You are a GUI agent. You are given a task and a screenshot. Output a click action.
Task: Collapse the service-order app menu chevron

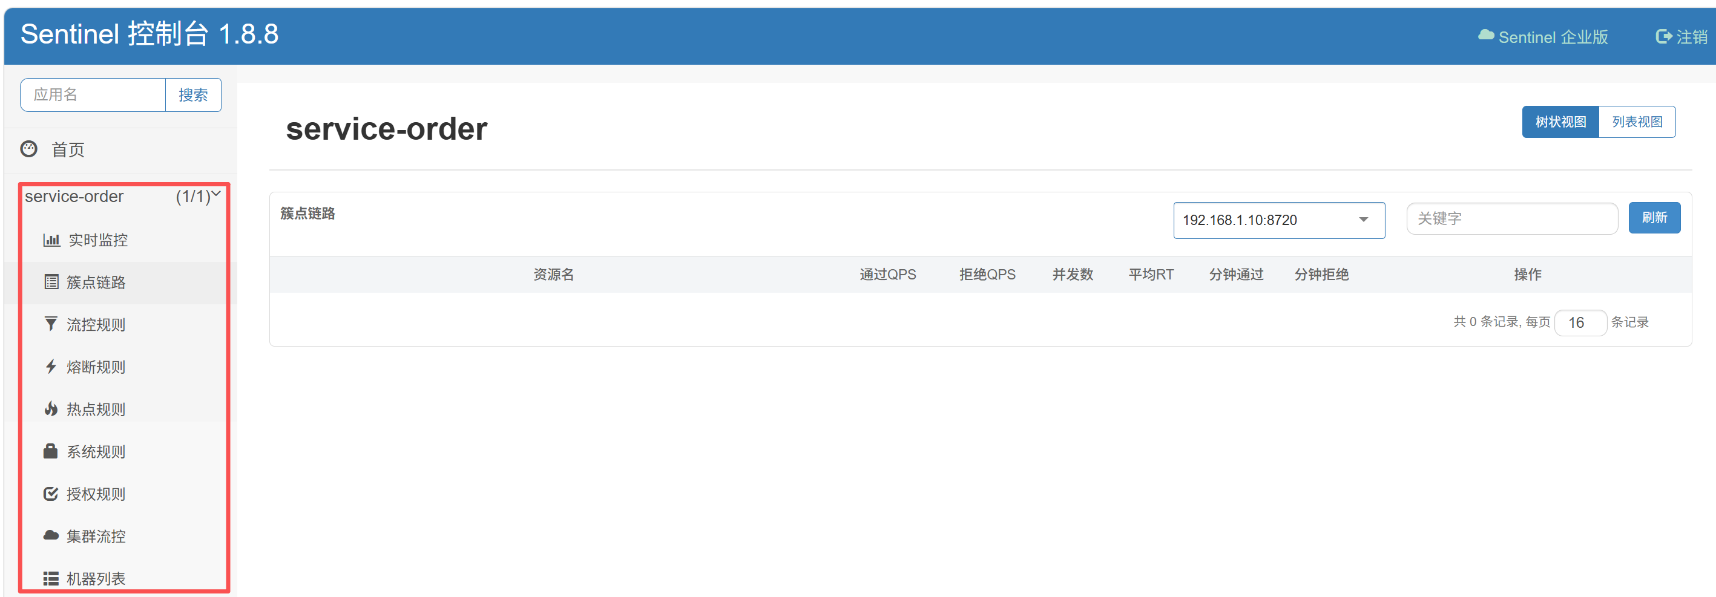click(217, 194)
